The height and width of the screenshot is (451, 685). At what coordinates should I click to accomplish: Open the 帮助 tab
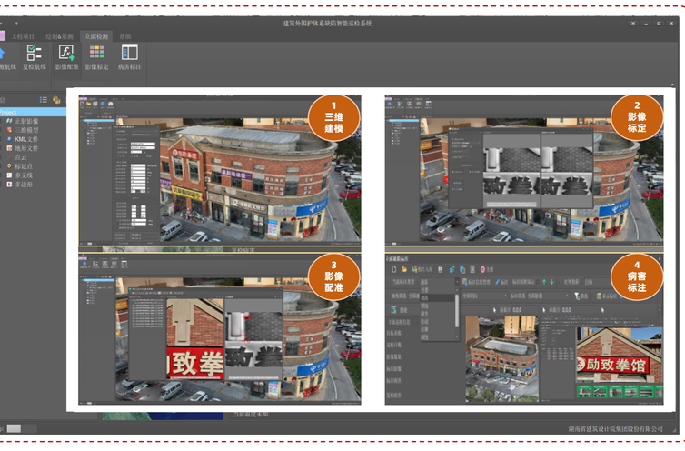pyautogui.click(x=125, y=36)
